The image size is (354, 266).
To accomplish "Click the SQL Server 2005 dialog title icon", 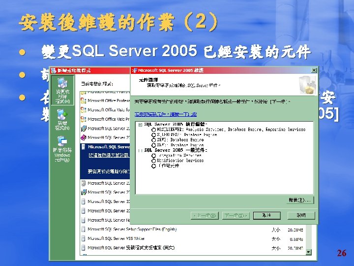I will coord(135,70).
